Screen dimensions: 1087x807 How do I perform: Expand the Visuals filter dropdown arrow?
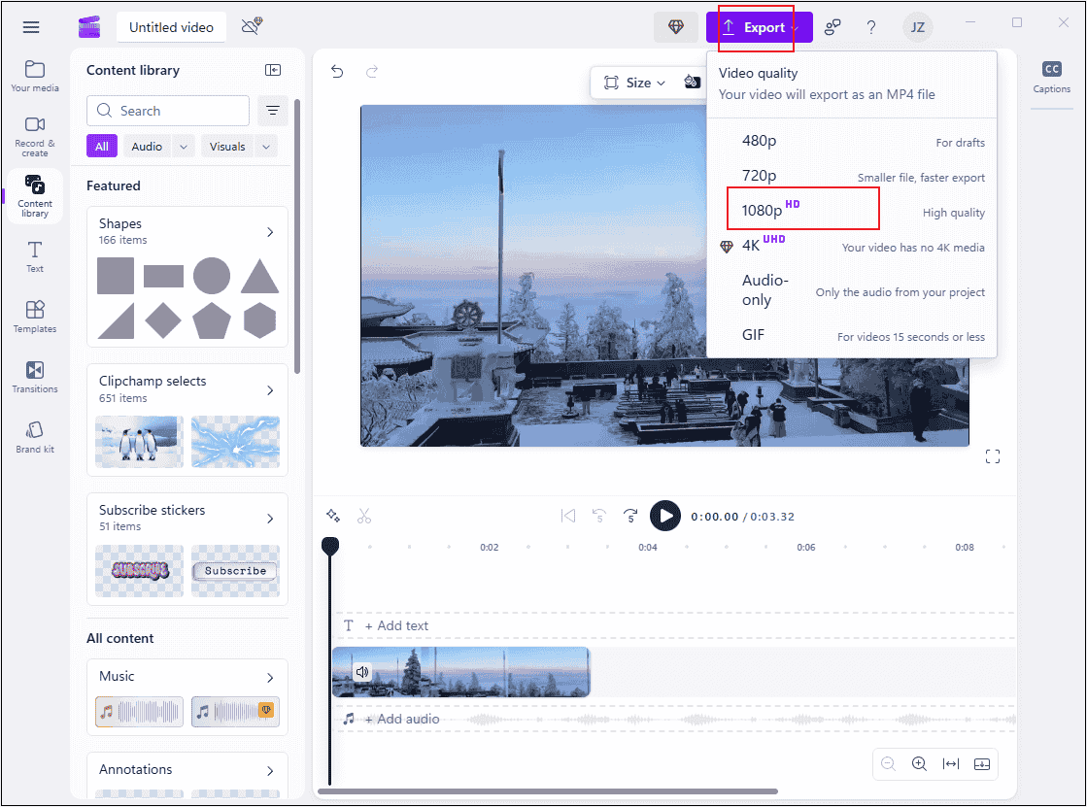266,147
